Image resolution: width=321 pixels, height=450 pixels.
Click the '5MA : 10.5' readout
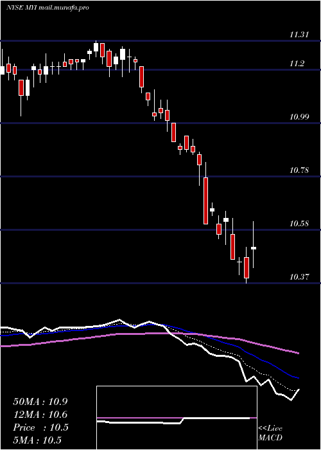point(37,440)
